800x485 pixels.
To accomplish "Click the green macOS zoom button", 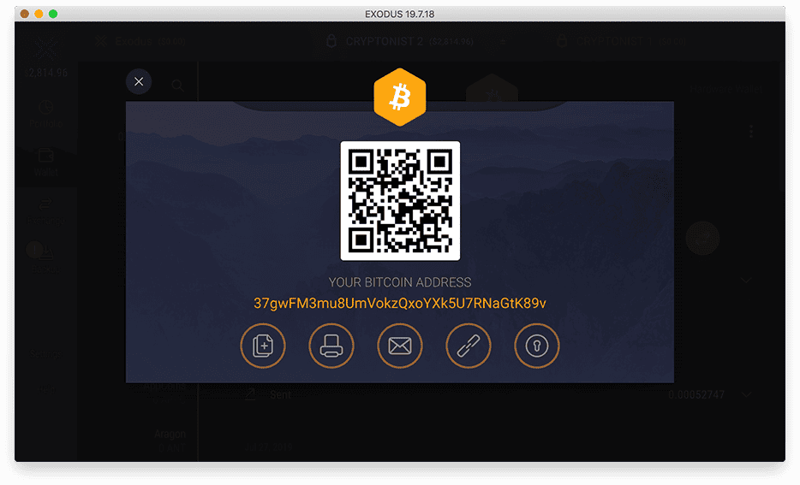I will (53, 14).
